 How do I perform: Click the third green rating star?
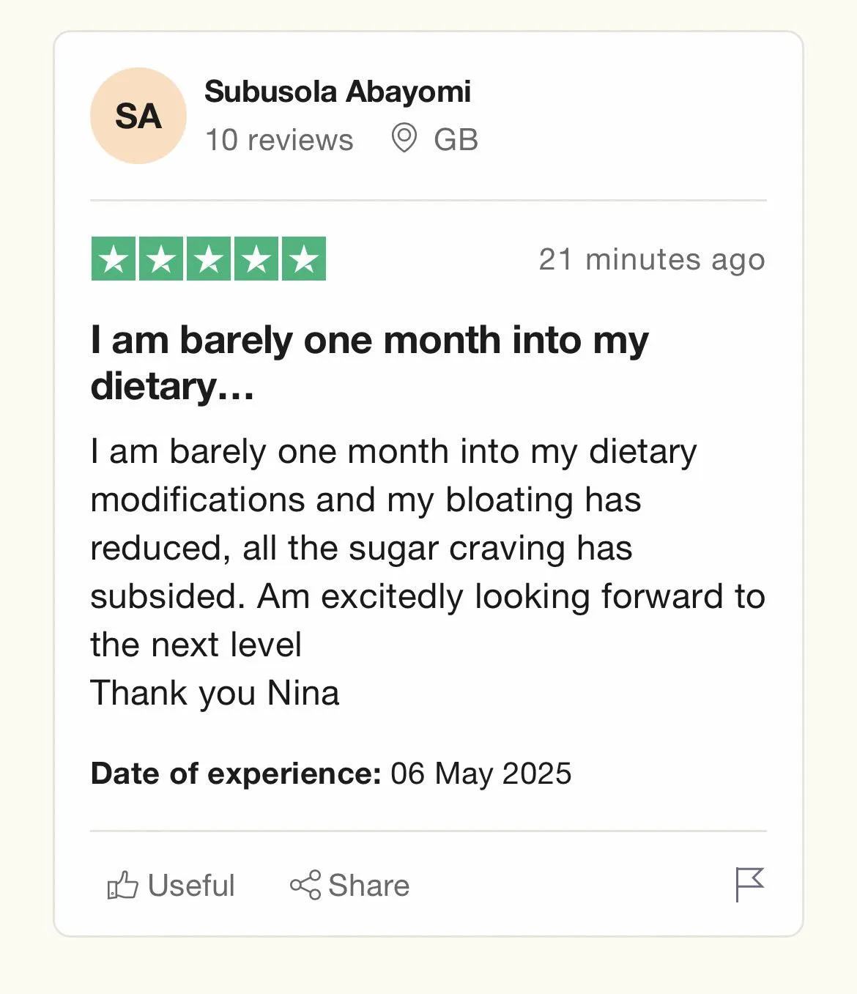coord(209,259)
